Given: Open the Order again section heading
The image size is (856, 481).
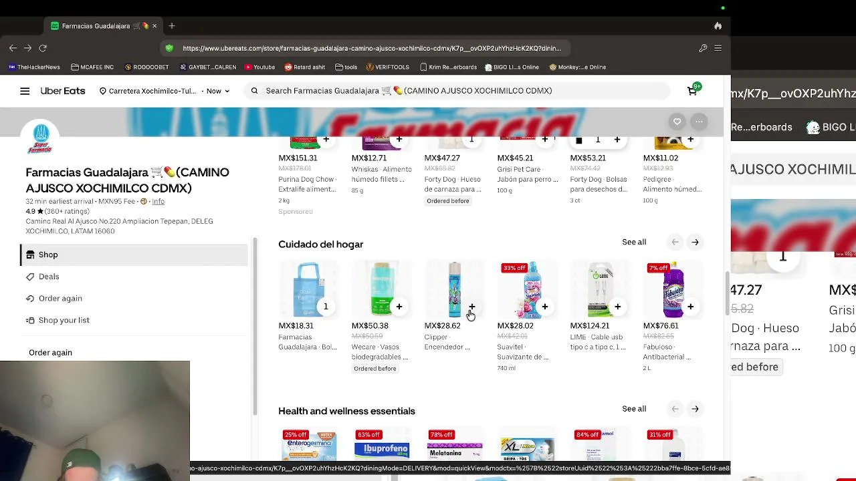Looking at the screenshot, I should pyautogui.click(x=50, y=353).
